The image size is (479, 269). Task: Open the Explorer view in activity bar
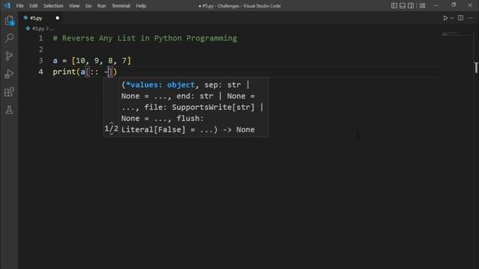coord(10,21)
